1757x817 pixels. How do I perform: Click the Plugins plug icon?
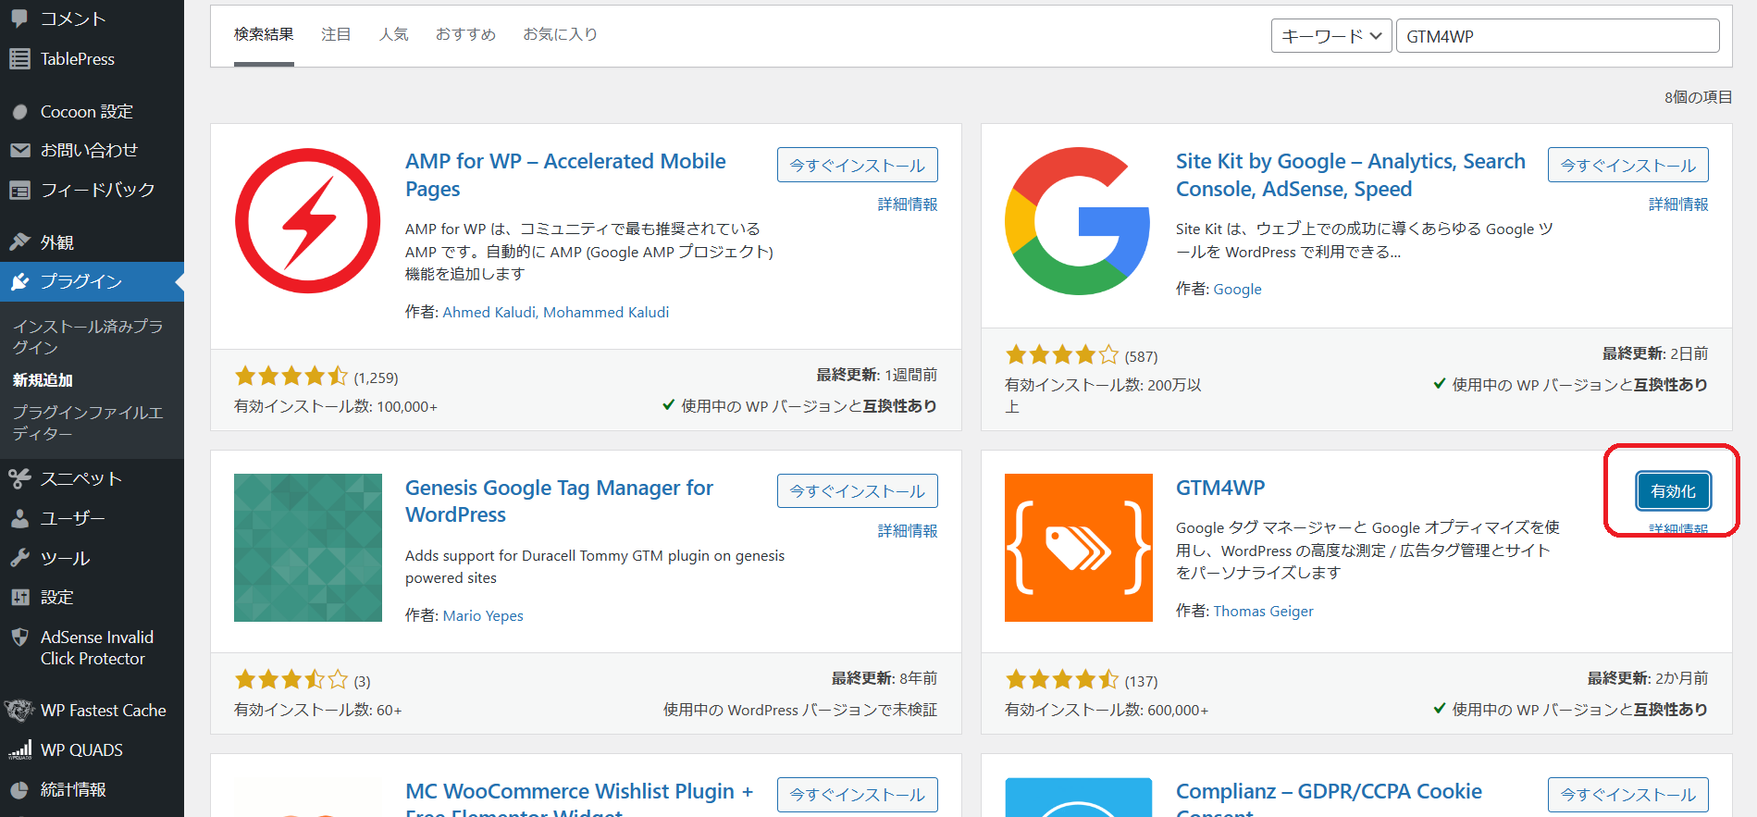tap(19, 281)
